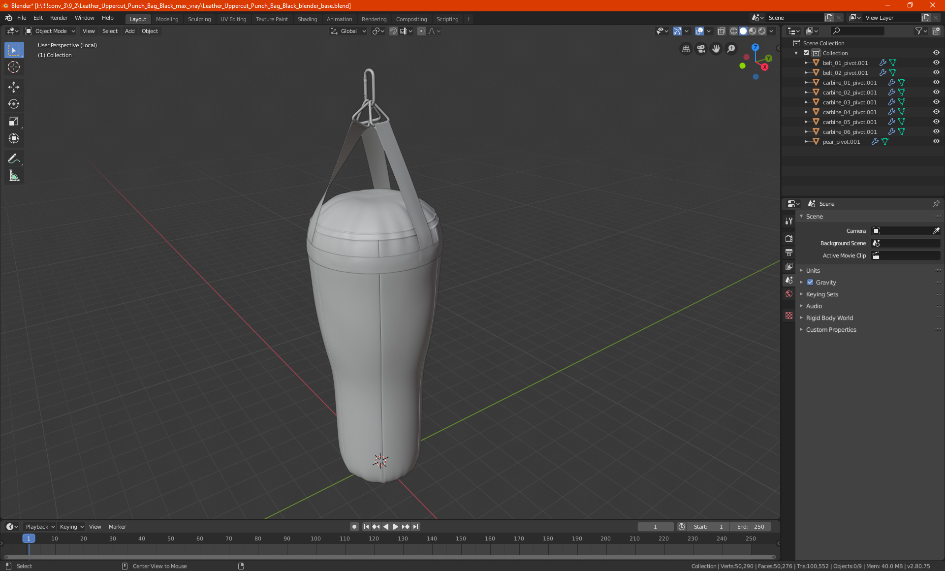The width and height of the screenshot is (945, 571).
Task: Select the Scale tool
Action: pyautogui.click(x=14, y=122)
